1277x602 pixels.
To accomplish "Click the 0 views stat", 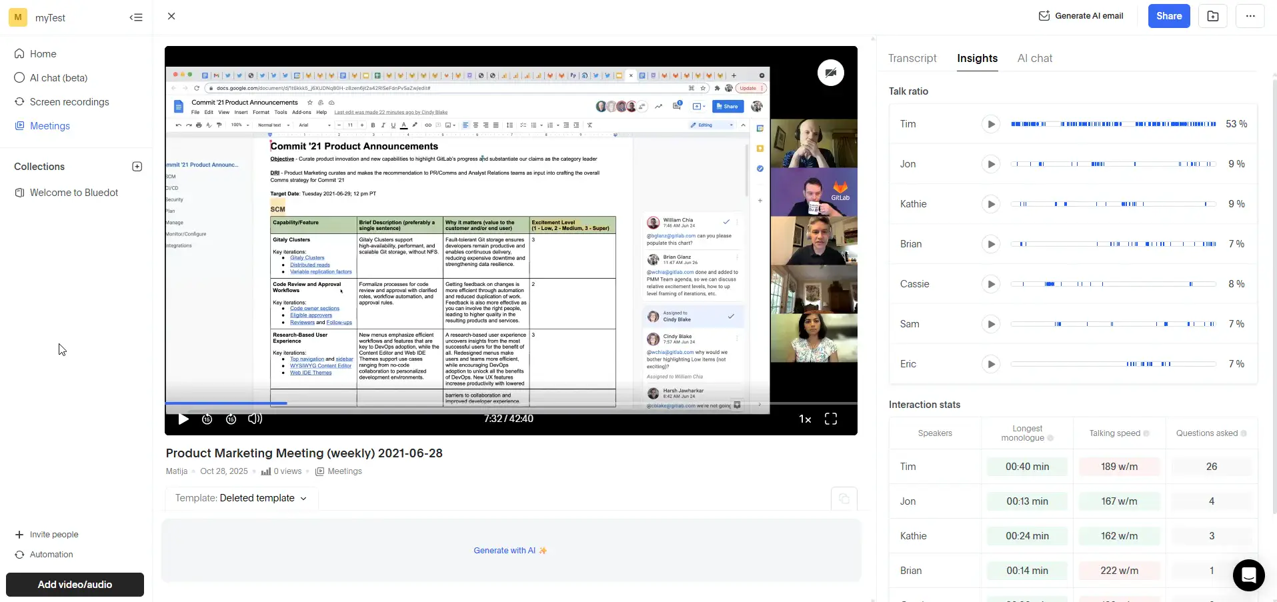I will 281,471.
